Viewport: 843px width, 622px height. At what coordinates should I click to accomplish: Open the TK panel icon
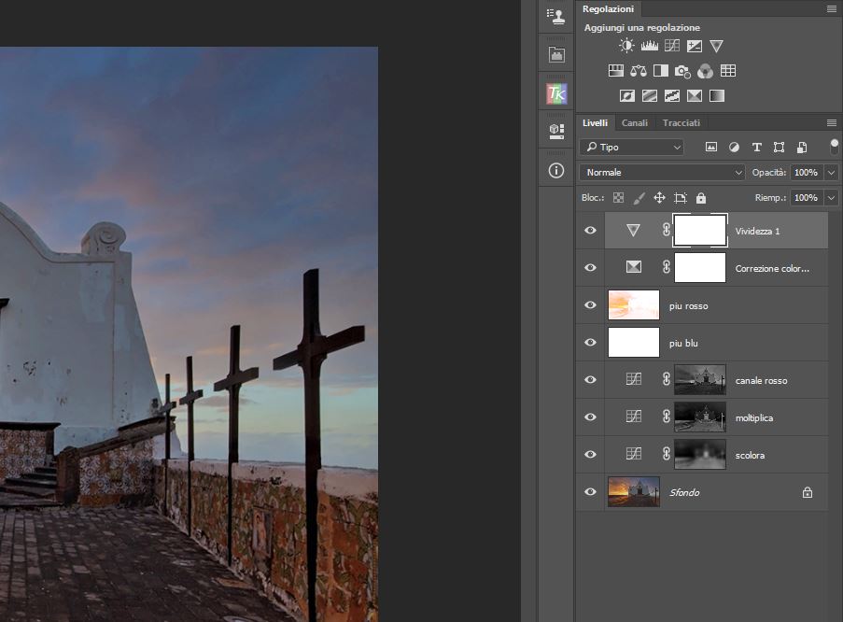[x=556, y=93]
